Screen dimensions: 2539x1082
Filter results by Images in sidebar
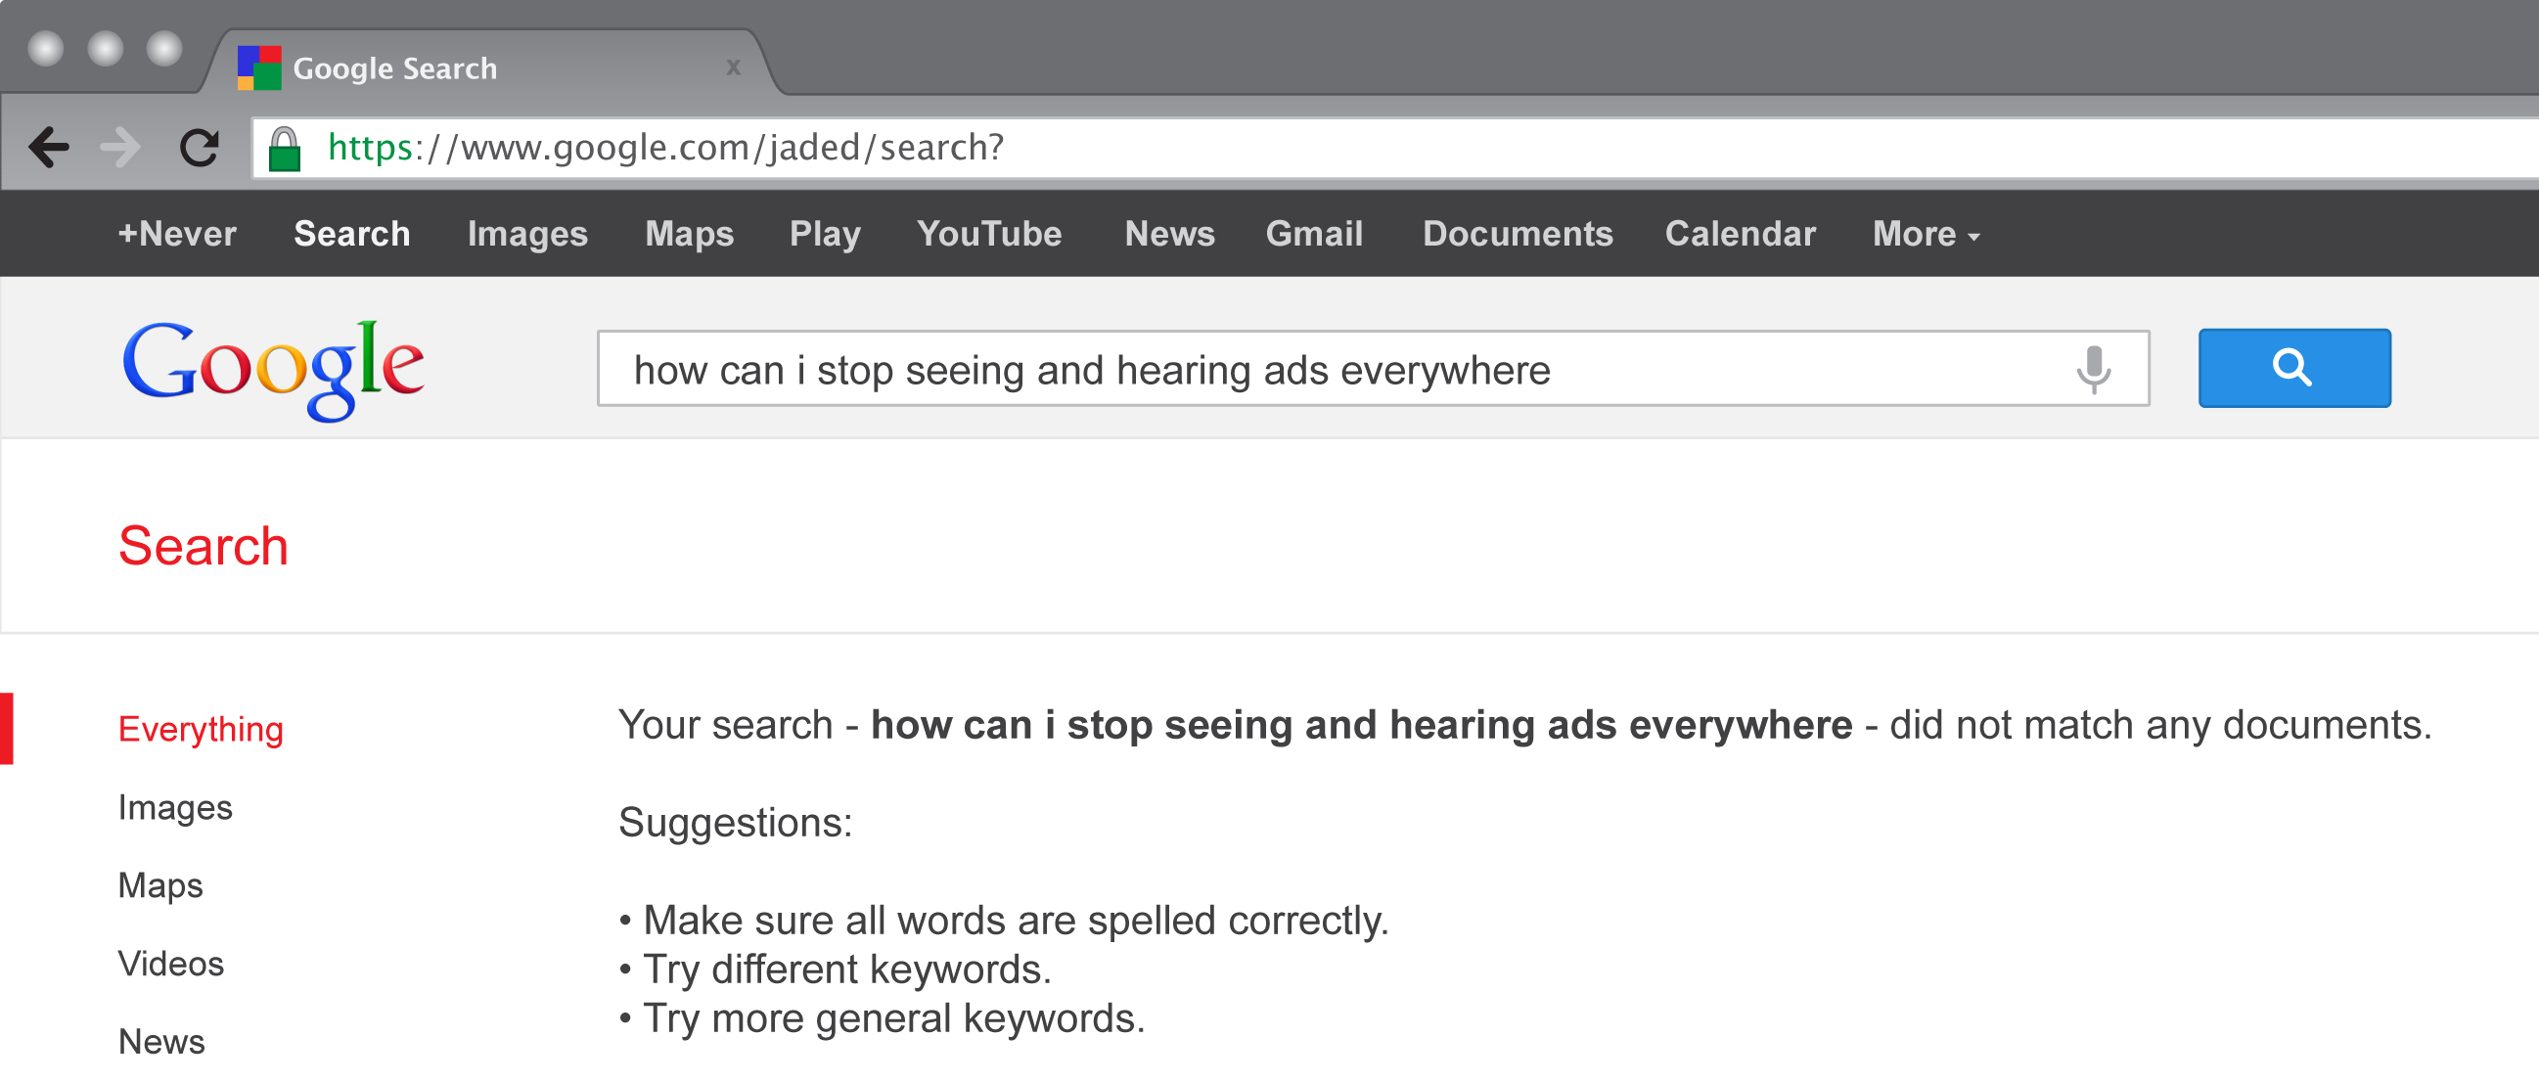pyautogui.click(x=174, y=808)
